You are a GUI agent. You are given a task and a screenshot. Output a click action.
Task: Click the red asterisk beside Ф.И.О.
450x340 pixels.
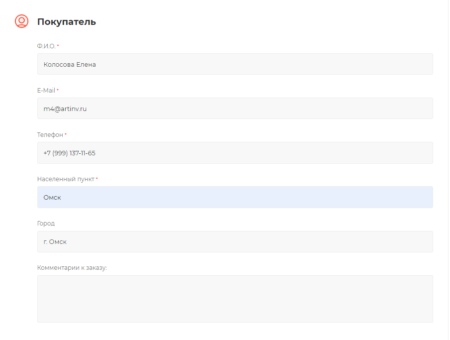tap(58, 46)
